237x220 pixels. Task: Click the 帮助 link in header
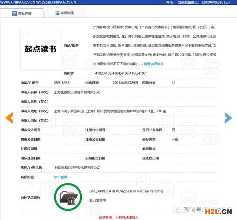click(x=170, y=3)
